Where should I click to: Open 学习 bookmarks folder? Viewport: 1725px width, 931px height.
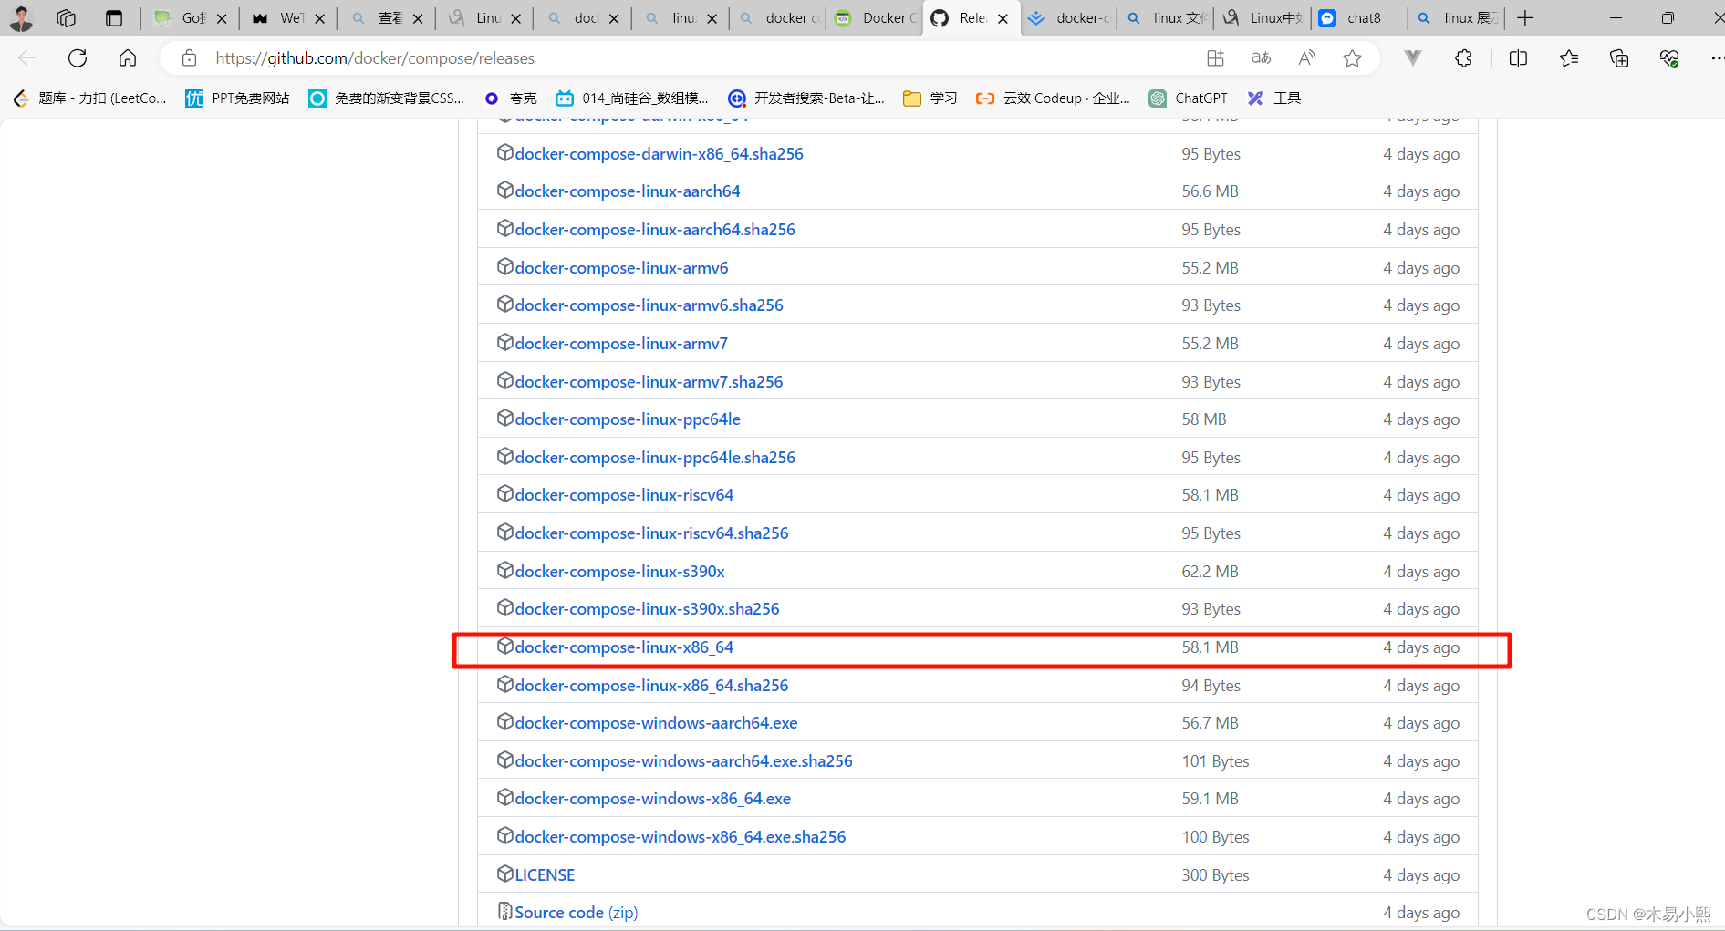click(x=930, y=98)
